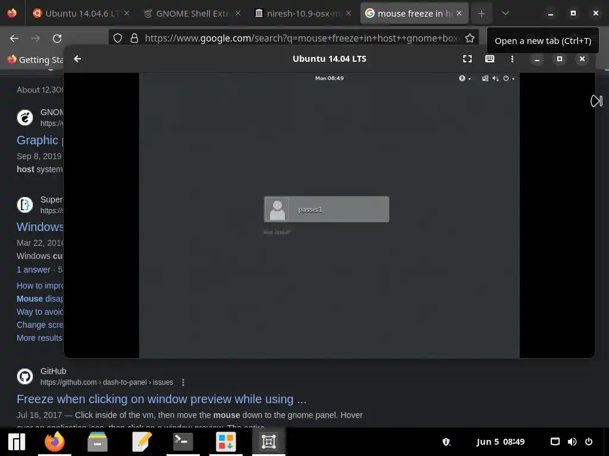Open accessibility menu in VM top bar
This screenshot has height=456, width=609.
click(464, 78)
